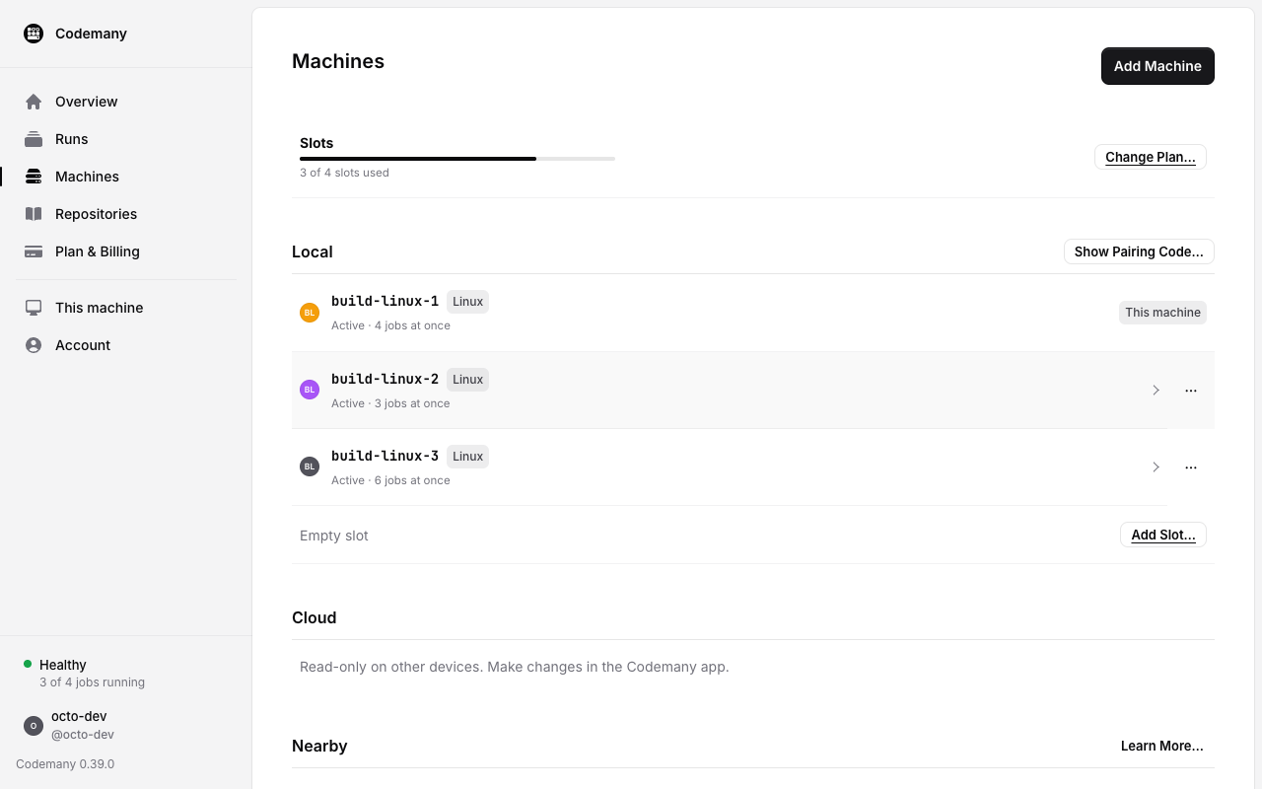
Task: Click the Codemany 0.39.0 version label
Action: [65, 764]
